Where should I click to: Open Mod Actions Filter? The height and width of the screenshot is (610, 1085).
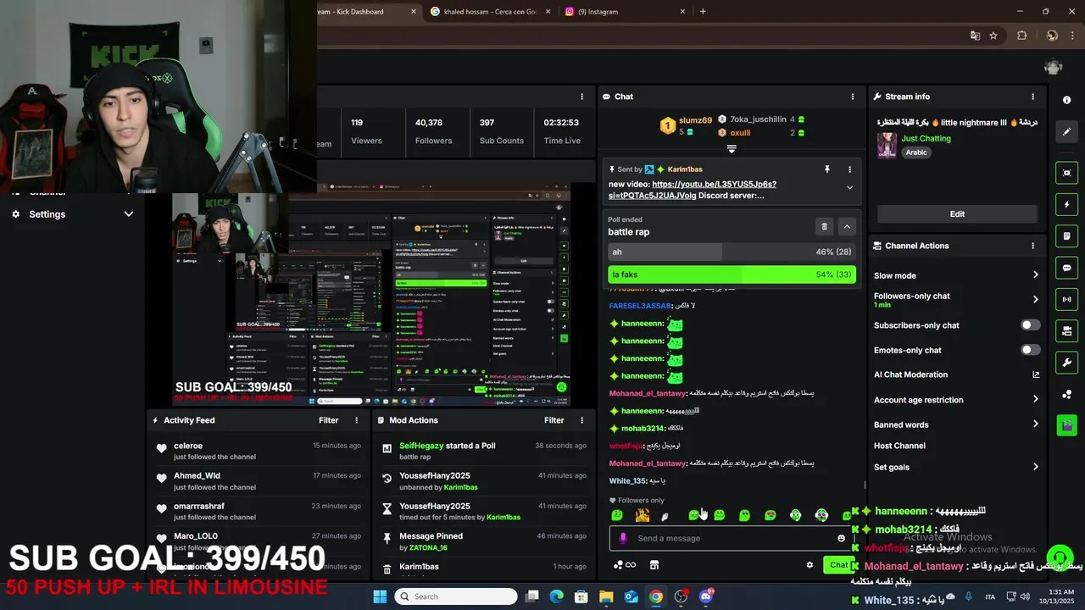[554, 420]
